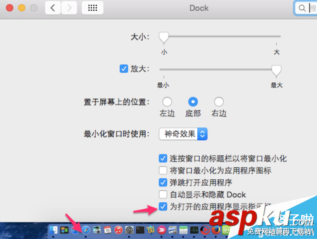
Task: Open Activity Monitor graph icon in Dock
Action: [x=194, y=230]
